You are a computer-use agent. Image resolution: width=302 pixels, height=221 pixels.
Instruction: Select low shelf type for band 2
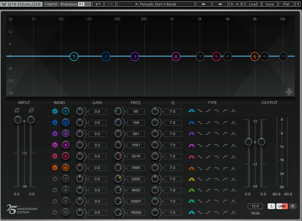coord(200,122)
